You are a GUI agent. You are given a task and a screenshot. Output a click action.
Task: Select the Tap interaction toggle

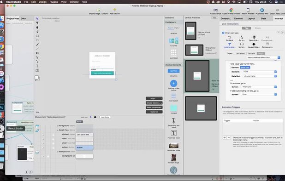click(246, 28)
